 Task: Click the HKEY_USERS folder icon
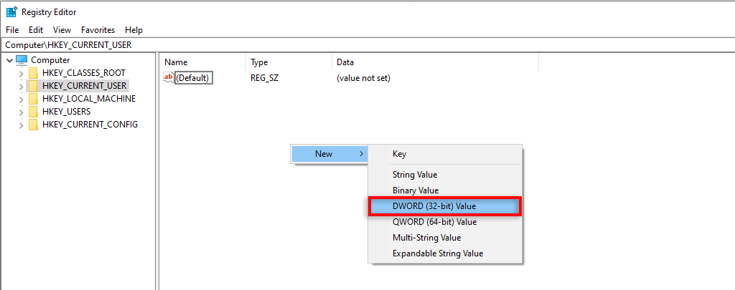pos(33,112)
